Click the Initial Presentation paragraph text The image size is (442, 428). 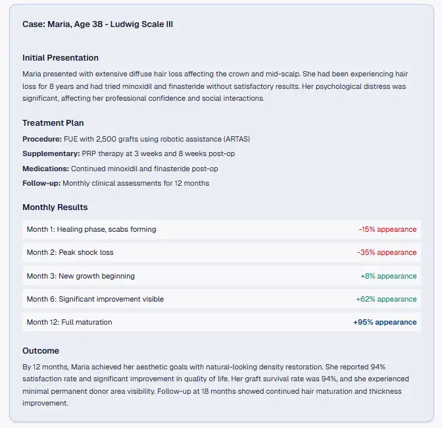(x=214, y=86)
